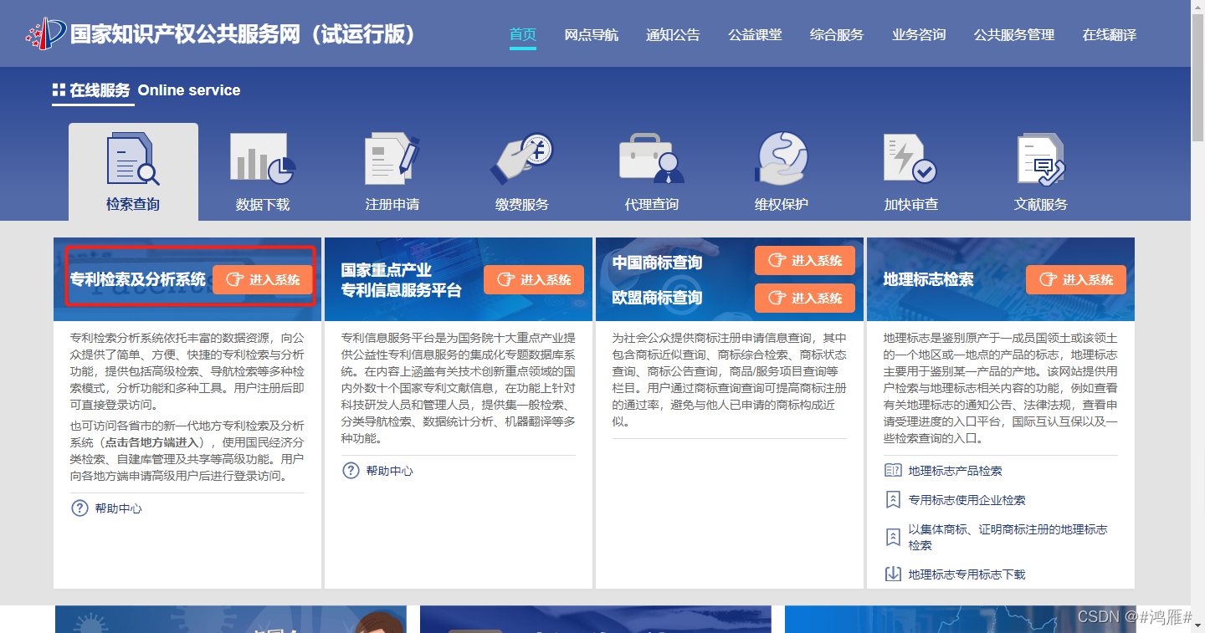Image resolution: width=1205 pixels, height=633 pixels.
Task: Open the 缴费服务 payment icon
Action: 521,159
